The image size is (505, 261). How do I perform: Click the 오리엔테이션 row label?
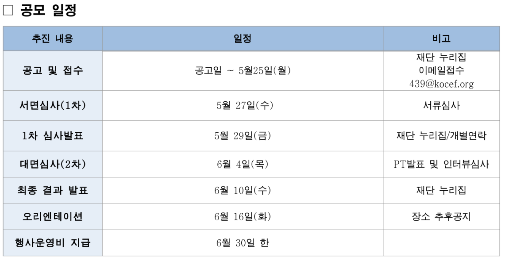(x=53, y=217)
